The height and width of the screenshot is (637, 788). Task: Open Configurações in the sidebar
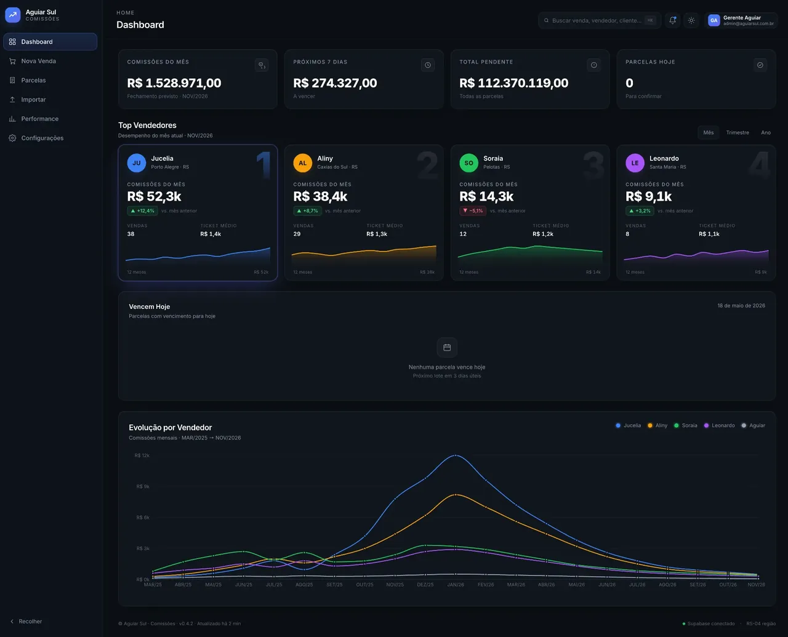[50, 138]
